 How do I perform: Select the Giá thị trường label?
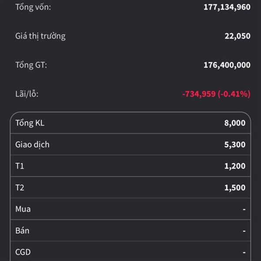coord(40,36)
